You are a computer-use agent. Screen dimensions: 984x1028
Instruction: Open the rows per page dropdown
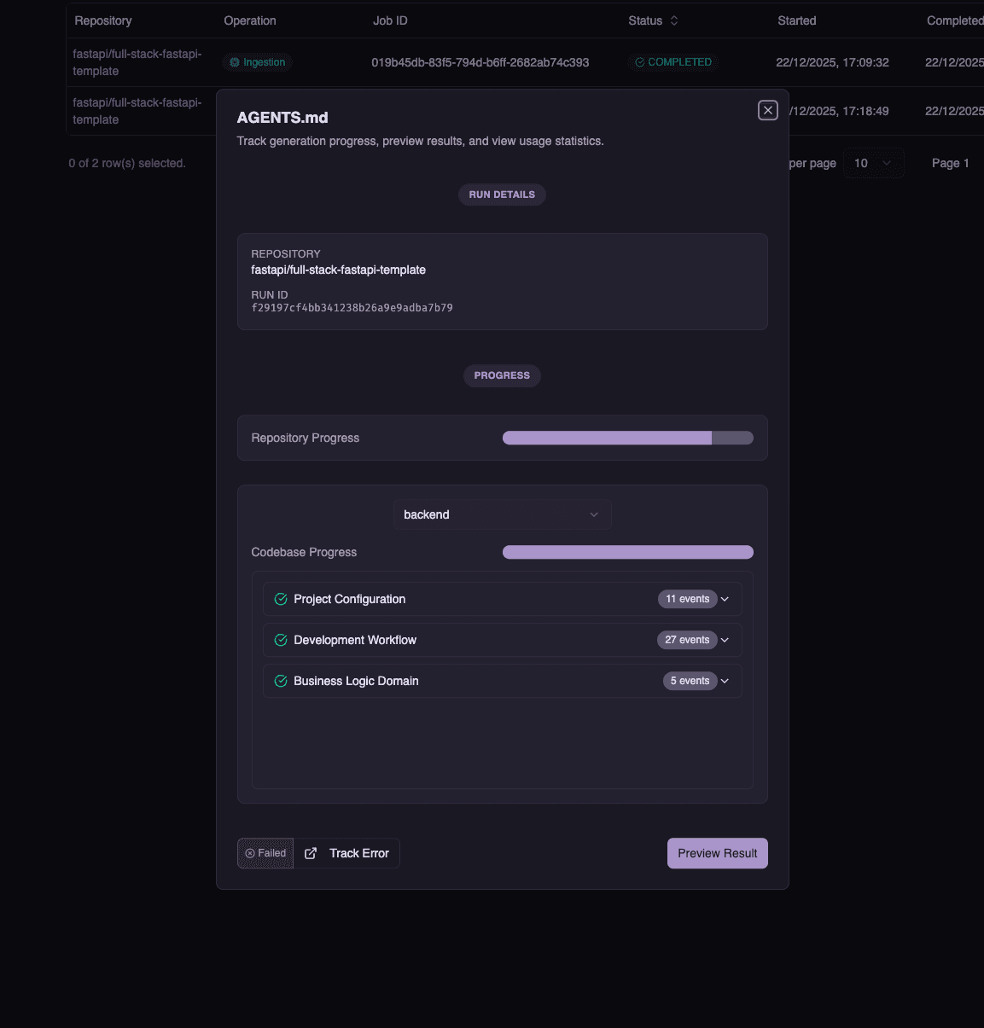873,163
